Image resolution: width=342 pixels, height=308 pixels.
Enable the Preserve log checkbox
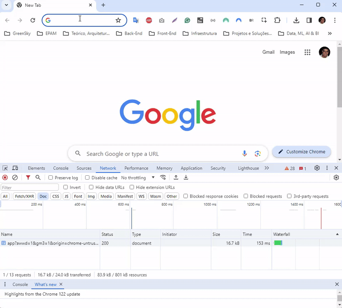click(50, 177)
